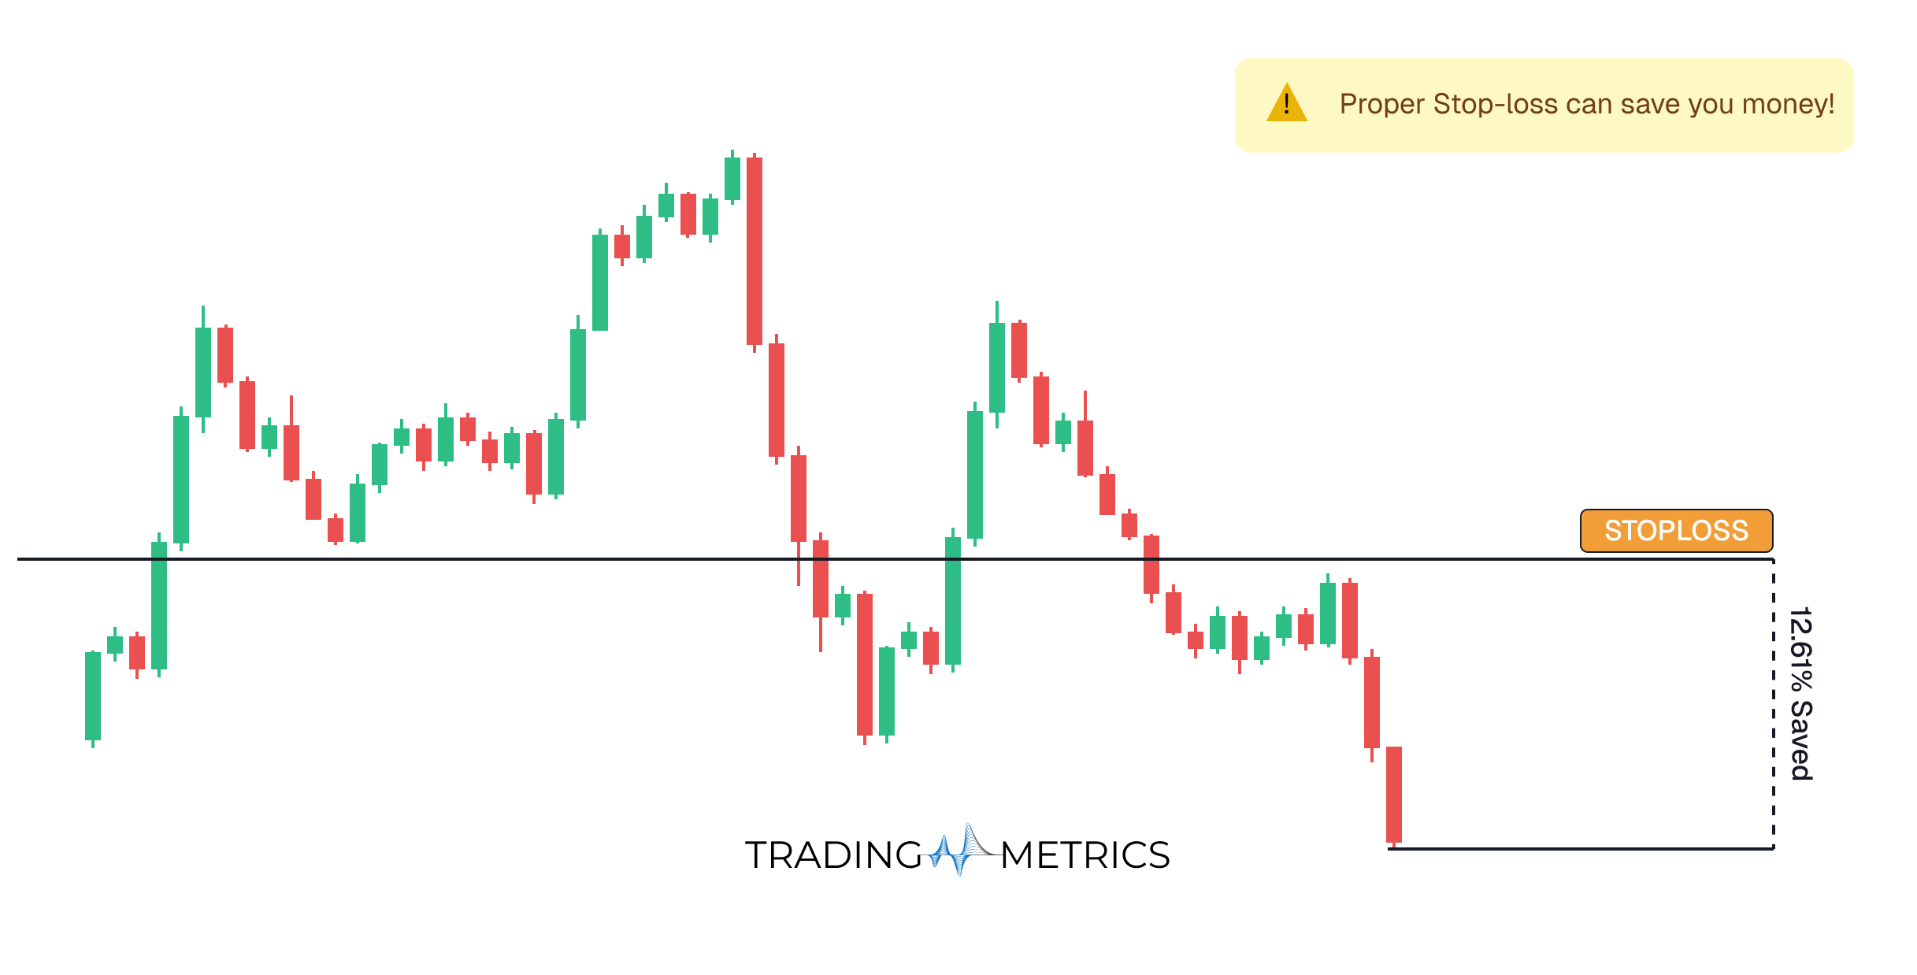The height and width of the screenshot is (975, 1917).
Task: Click the tallest red candle falling from the peak
Action: click(755, 250)
